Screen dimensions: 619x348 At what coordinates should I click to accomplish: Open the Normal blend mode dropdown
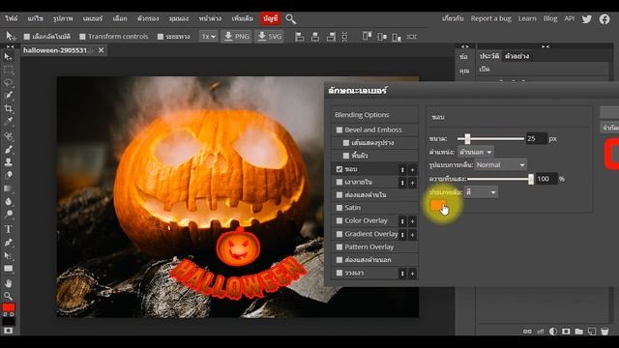[500, 165]
